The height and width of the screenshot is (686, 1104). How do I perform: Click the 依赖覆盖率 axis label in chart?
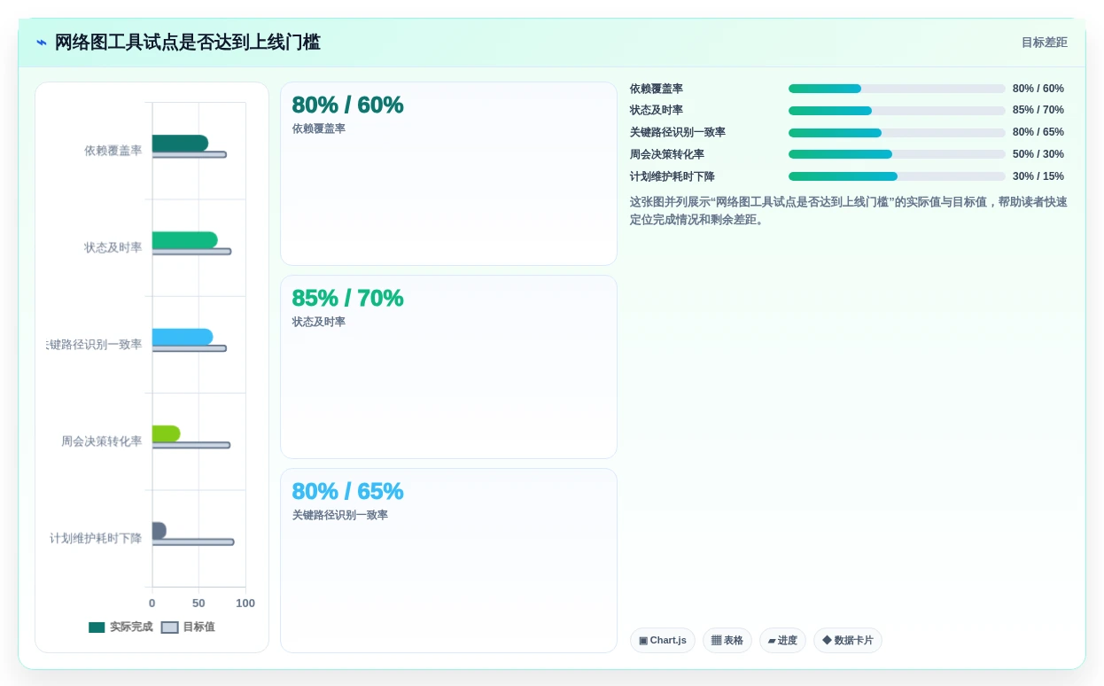113,151
